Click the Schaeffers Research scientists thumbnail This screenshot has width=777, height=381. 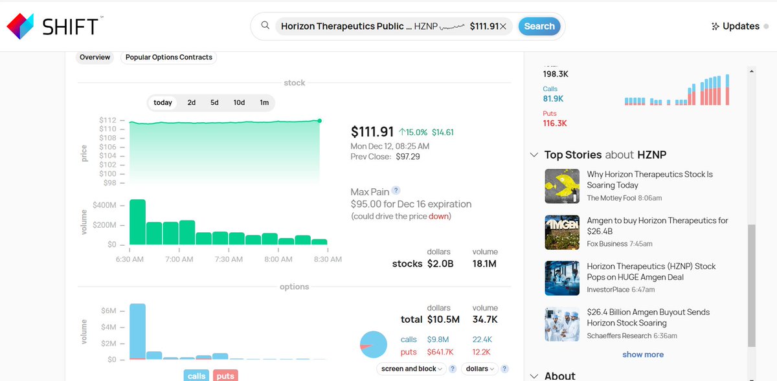click(562, 324)
